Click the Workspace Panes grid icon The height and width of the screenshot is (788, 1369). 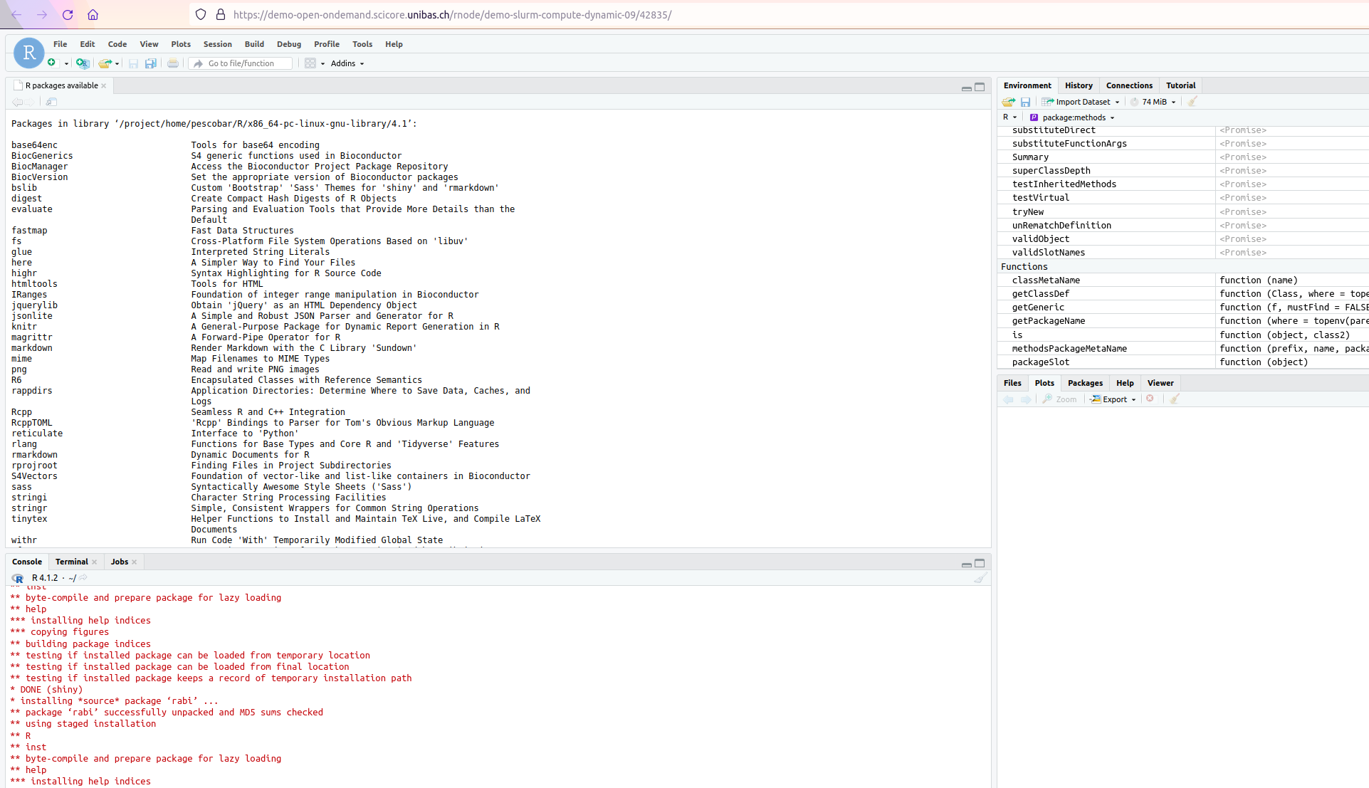point(310,63)
